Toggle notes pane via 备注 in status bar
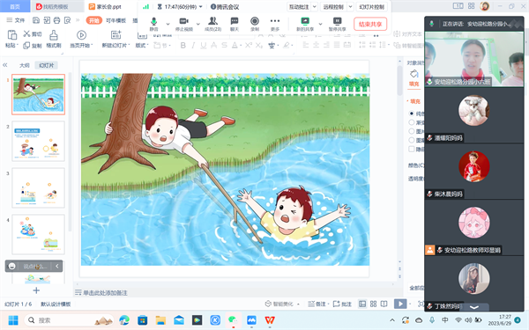This screenshot has height=330, width=529. pos(317,304)
